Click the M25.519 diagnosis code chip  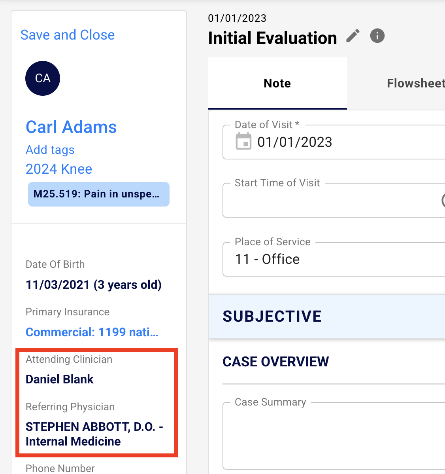click(x=99, y=194)
